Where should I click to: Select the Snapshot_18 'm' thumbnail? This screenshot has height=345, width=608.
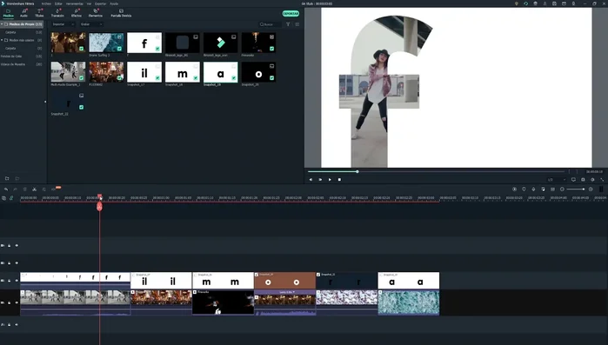point(183,71)
